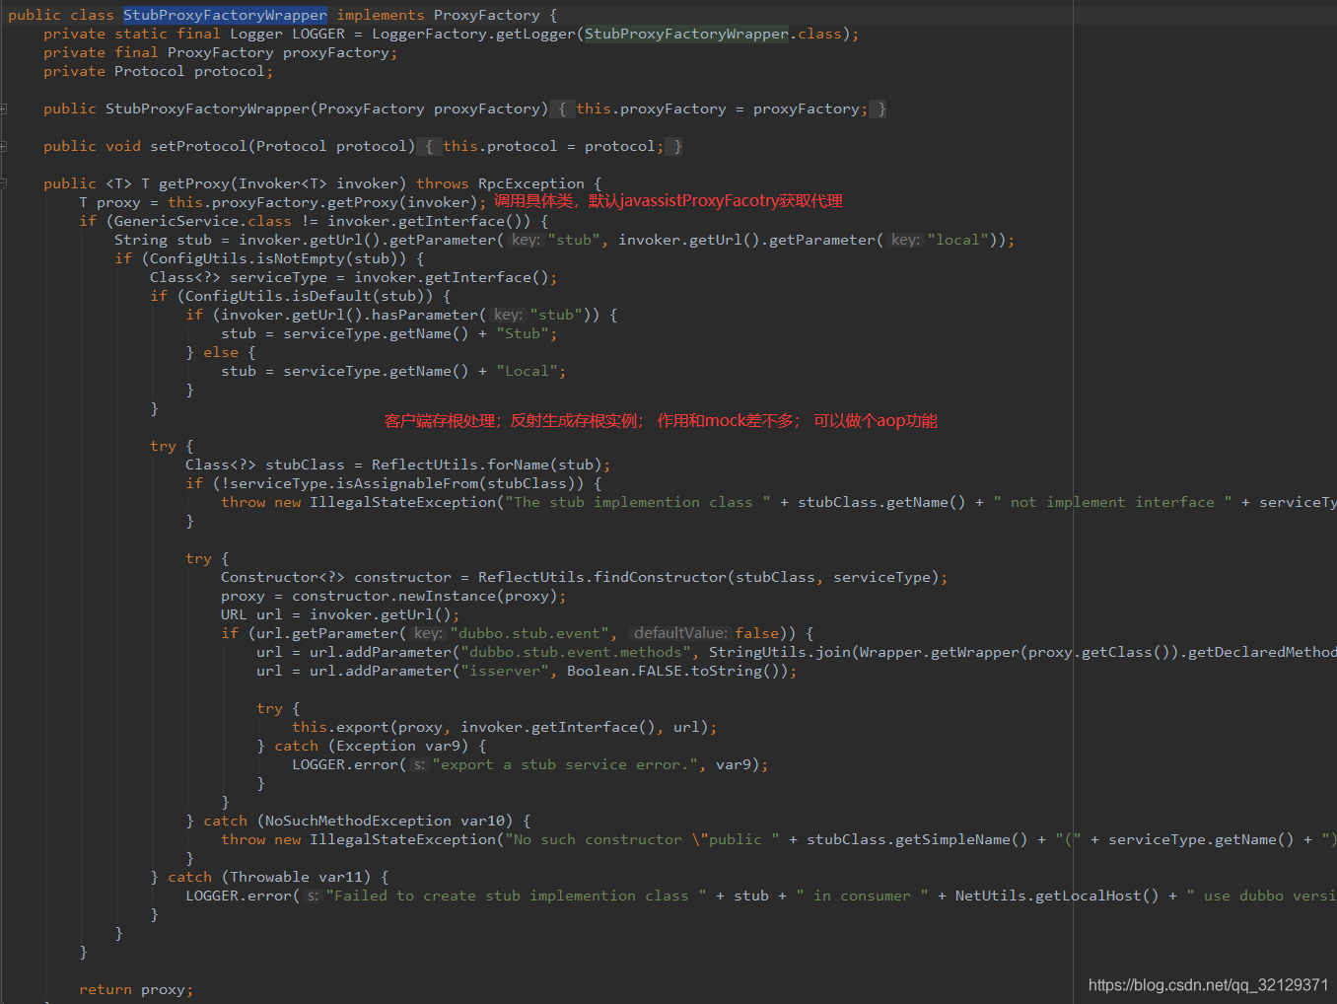1337x1004 pixels.
Task: Click 'NetUtils.getLocalHost()' call
Action: click(1057, 896)
